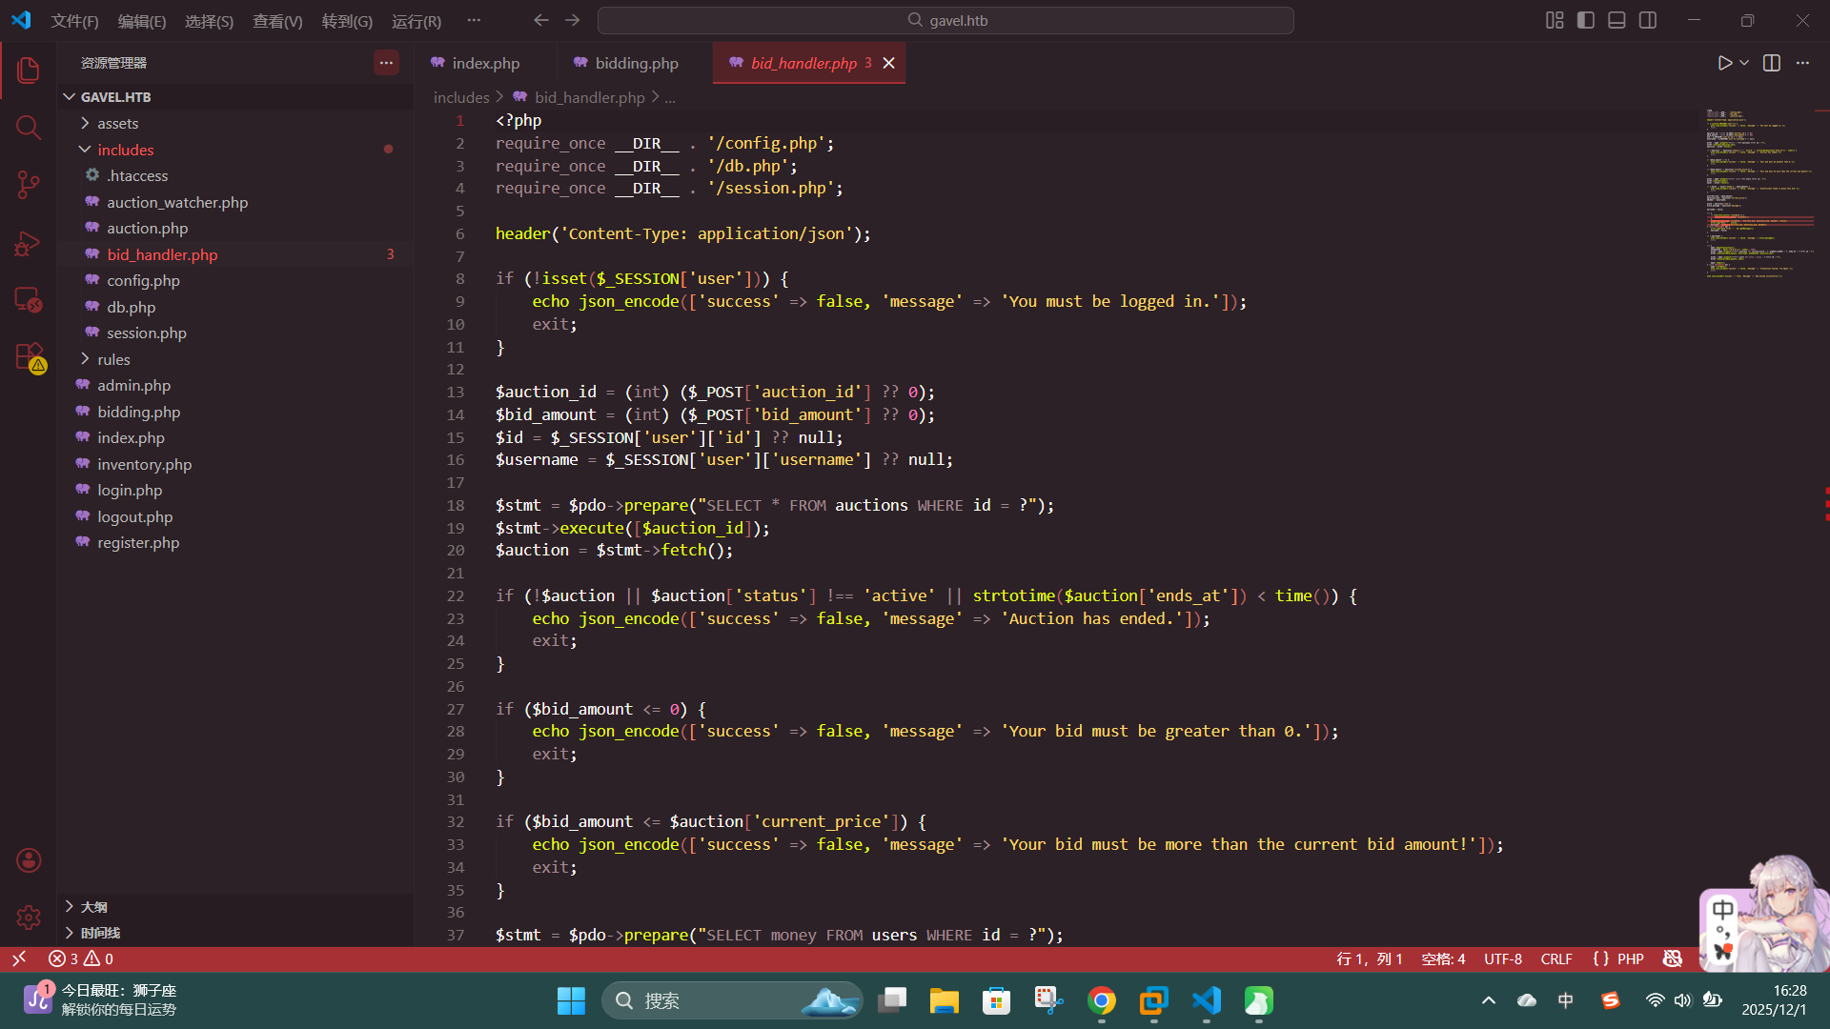Toggle the bottom panel visibility
This screenshot has height=1029, width=1830.
pyautogui.click(x=1616, y=20)
